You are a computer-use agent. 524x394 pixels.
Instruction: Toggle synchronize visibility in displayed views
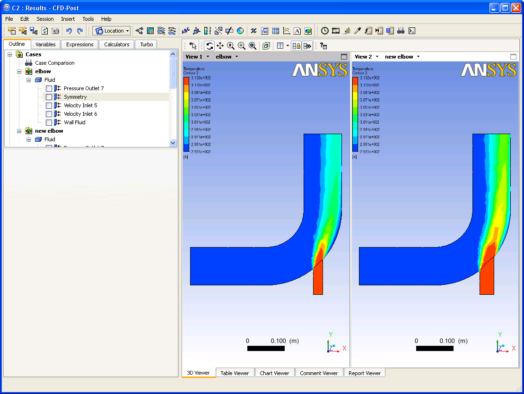pos(307,46)
